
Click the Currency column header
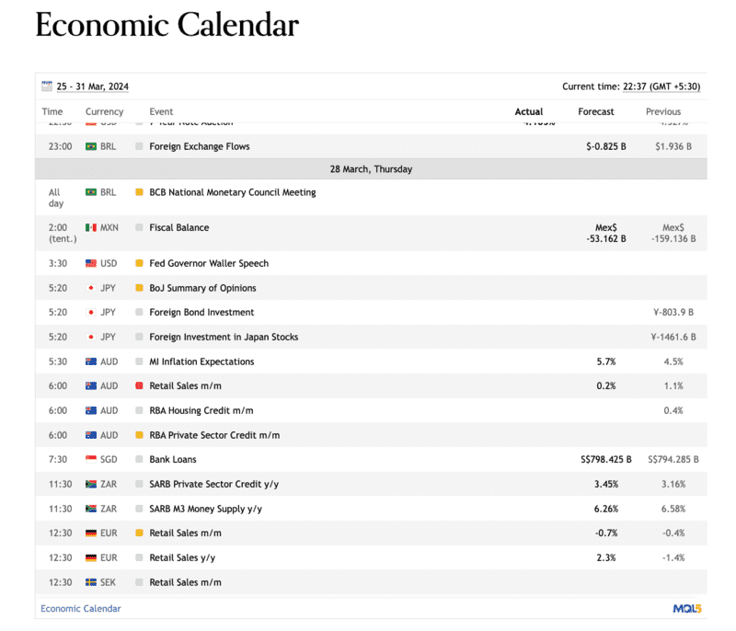[104, 111]
